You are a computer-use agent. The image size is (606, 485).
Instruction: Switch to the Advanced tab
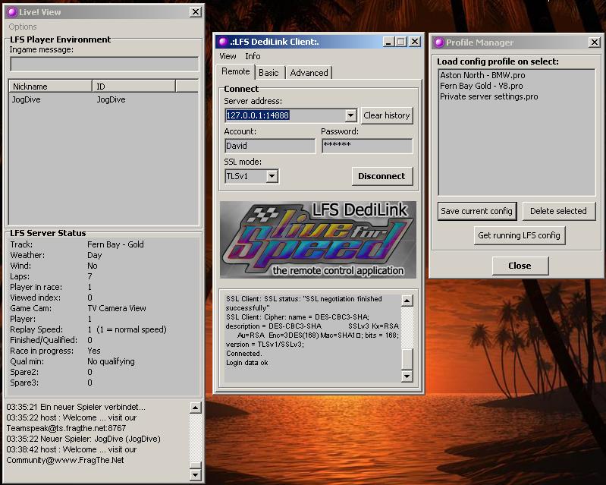(x=309, y=73)
